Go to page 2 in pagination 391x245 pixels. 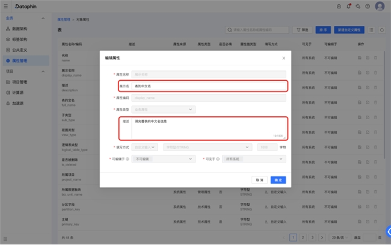(x=303, y=237)
